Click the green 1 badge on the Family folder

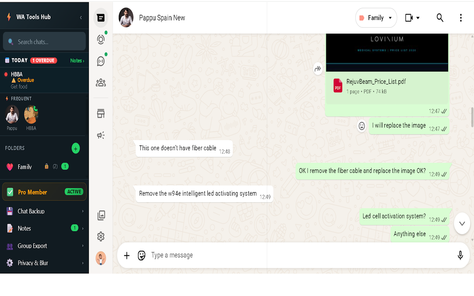click(65, 166)
